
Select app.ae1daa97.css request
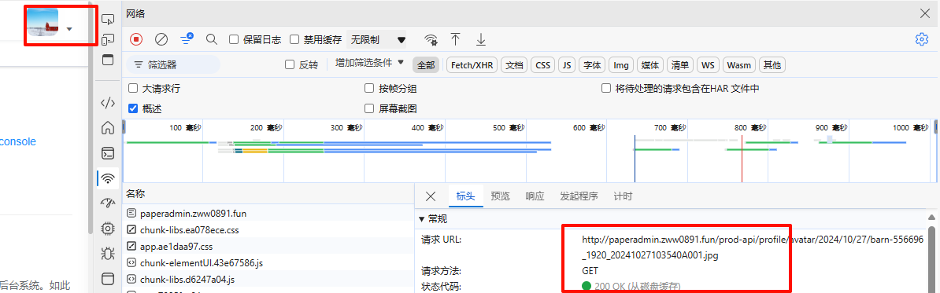268,246
